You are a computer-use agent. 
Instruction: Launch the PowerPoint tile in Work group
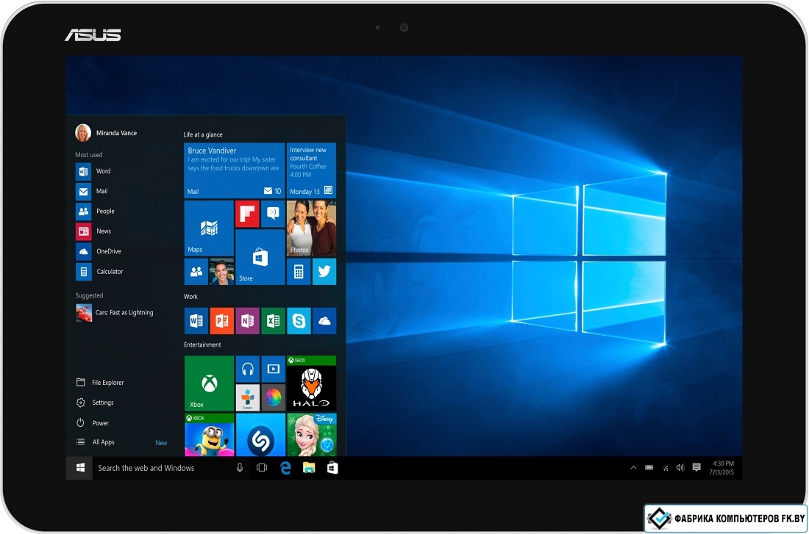tap(222, 321)
